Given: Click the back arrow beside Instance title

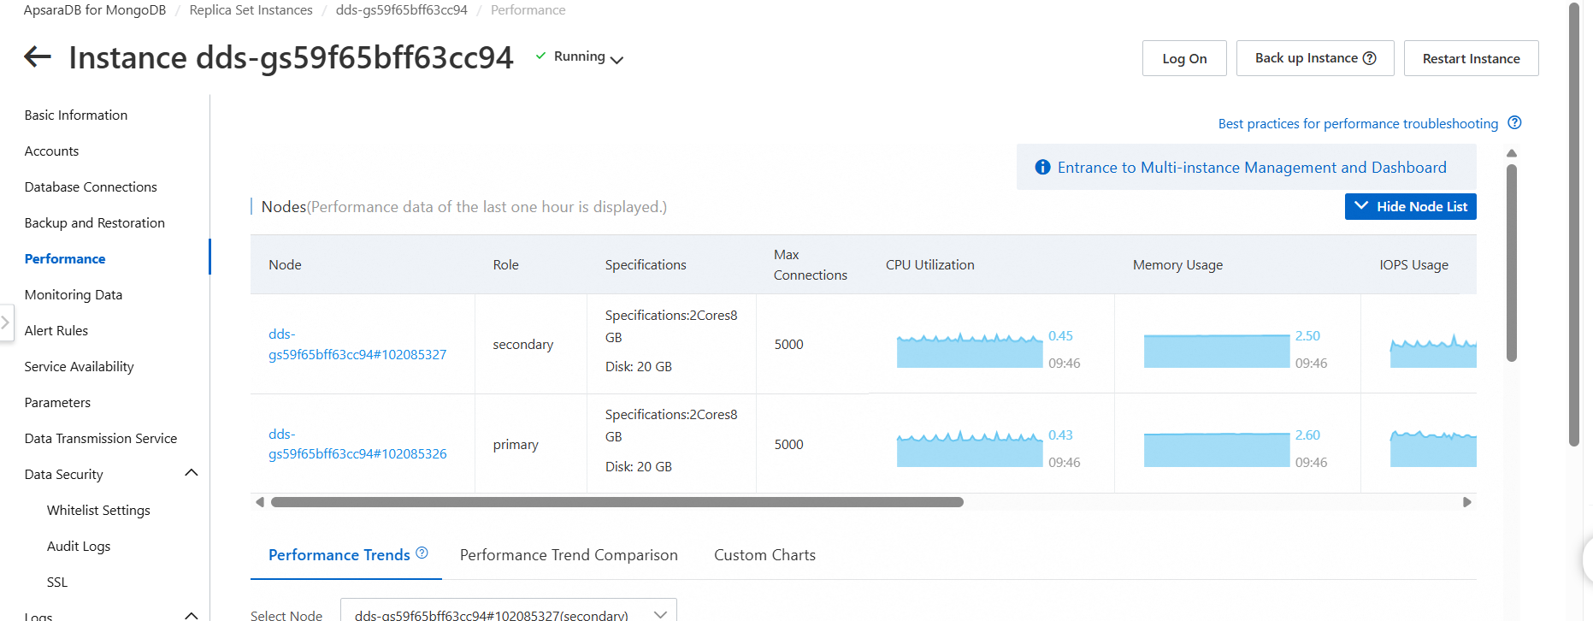Looking at the screenshot, I should (38, 57).
